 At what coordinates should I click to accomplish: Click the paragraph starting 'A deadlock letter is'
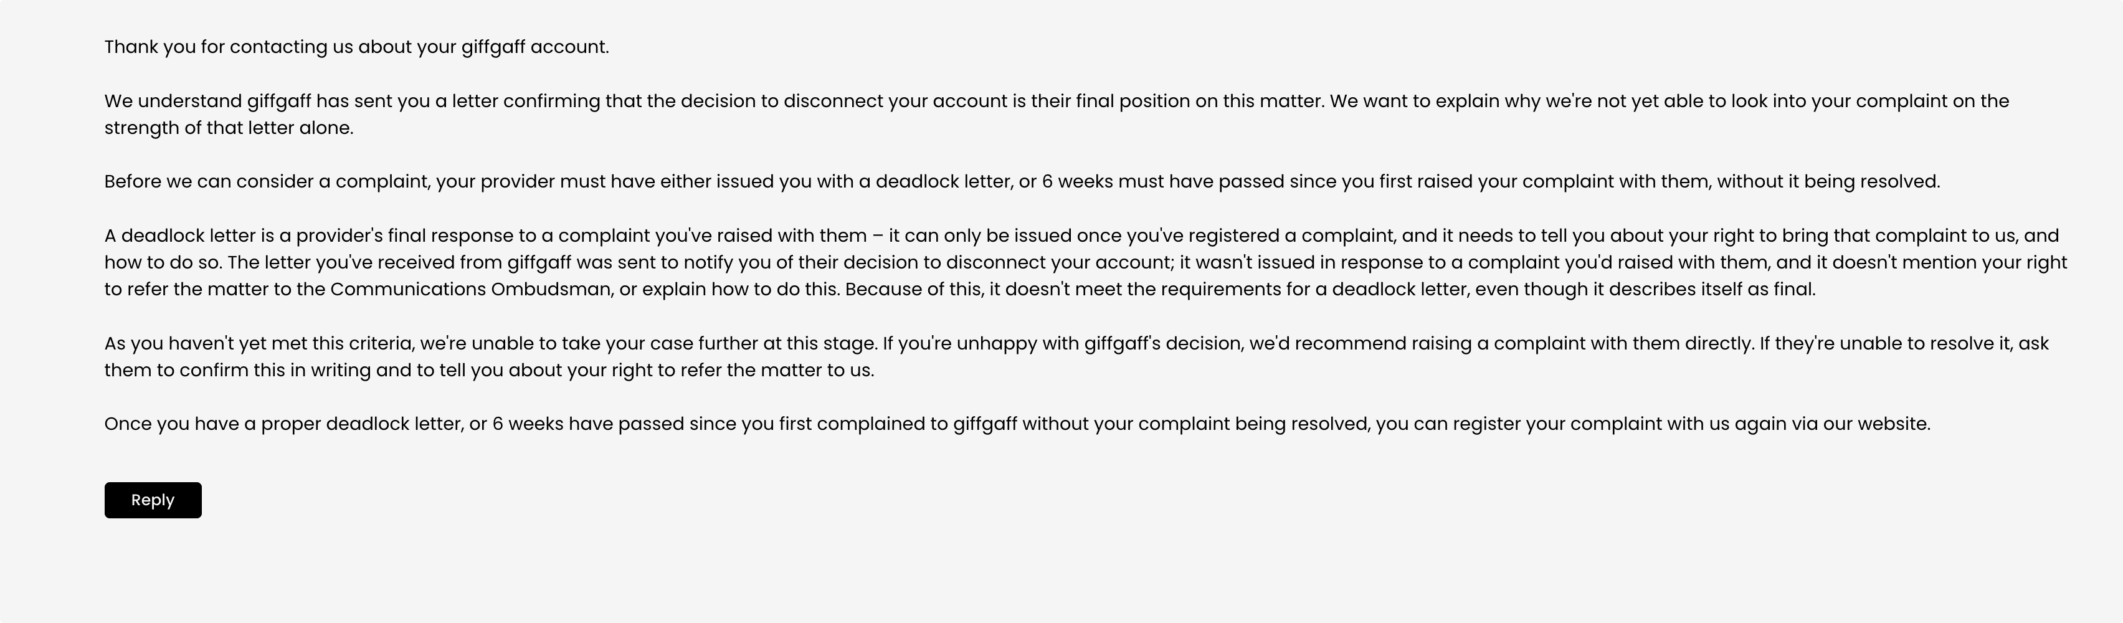click(1086, 262)
